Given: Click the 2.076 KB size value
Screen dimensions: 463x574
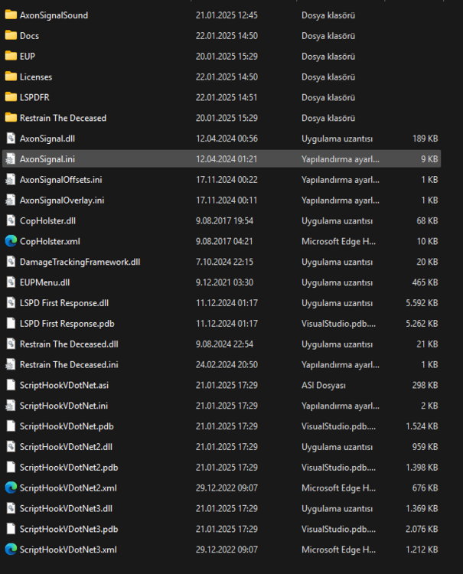Looking at the screenshot, I should tap(422, 529).
